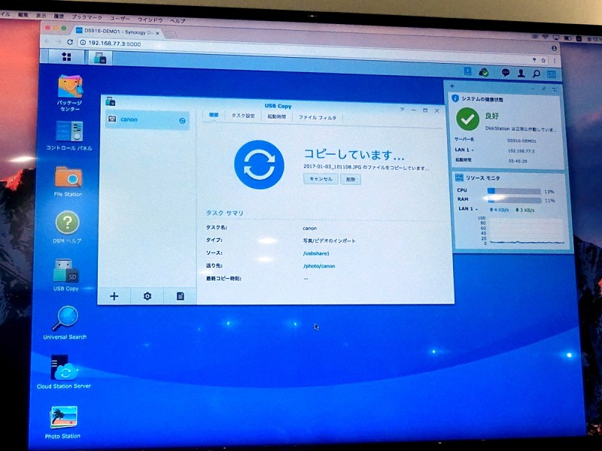Image resolution: width=602 pixels, height=451 pixels.
Task: Click the 削除 button
Action: coord(351,180)
